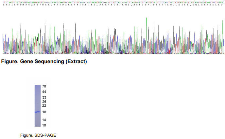This screenshot has height=139, width=225.
Task: Select the 22 kDa marker label
Action: click(x=44, y=105)
